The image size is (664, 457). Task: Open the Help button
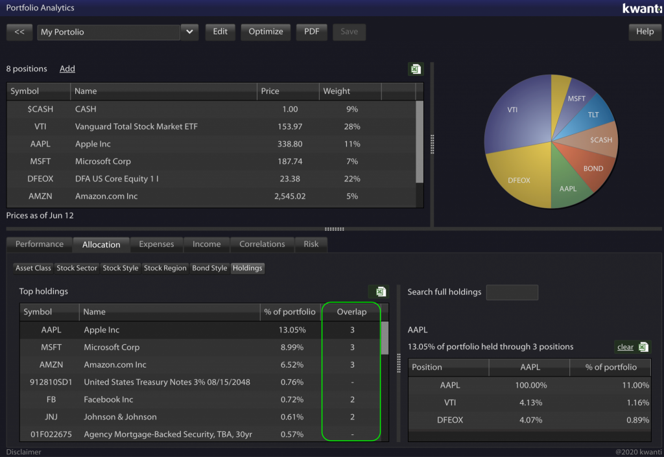tap(645, 32)
